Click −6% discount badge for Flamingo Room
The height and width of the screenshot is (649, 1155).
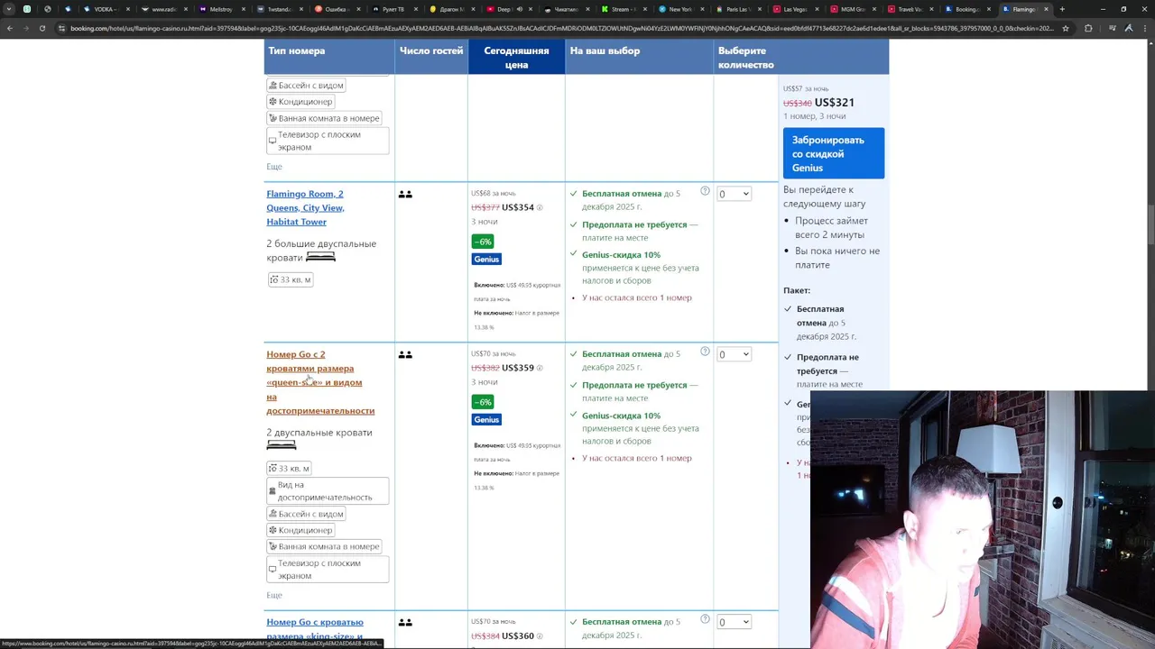click(x=483, y=242)
